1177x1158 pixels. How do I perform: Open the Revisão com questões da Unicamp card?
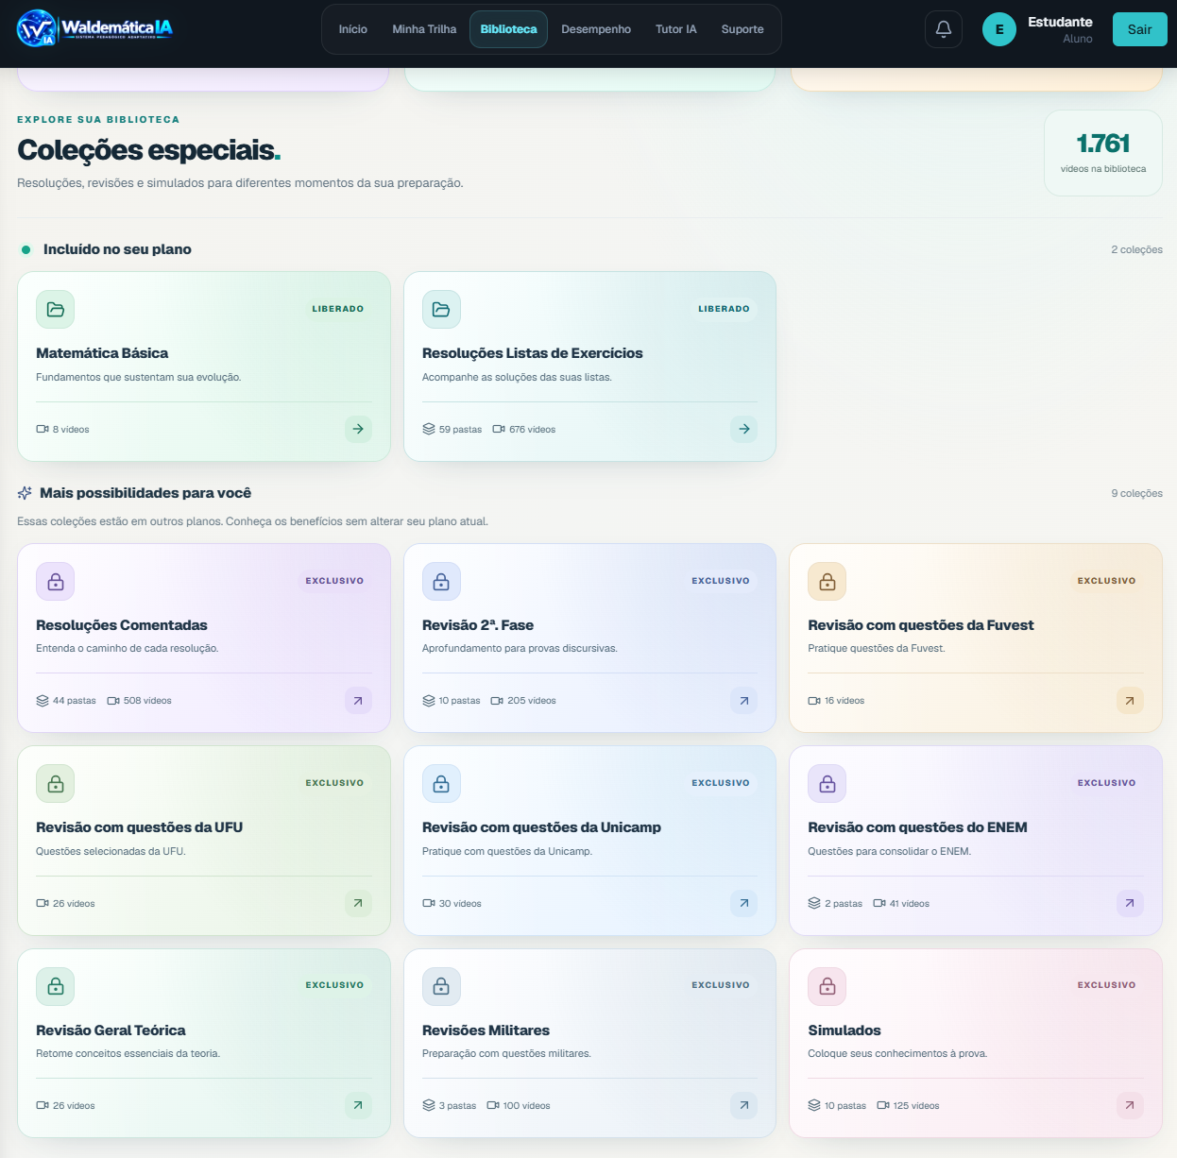(589, 841)
